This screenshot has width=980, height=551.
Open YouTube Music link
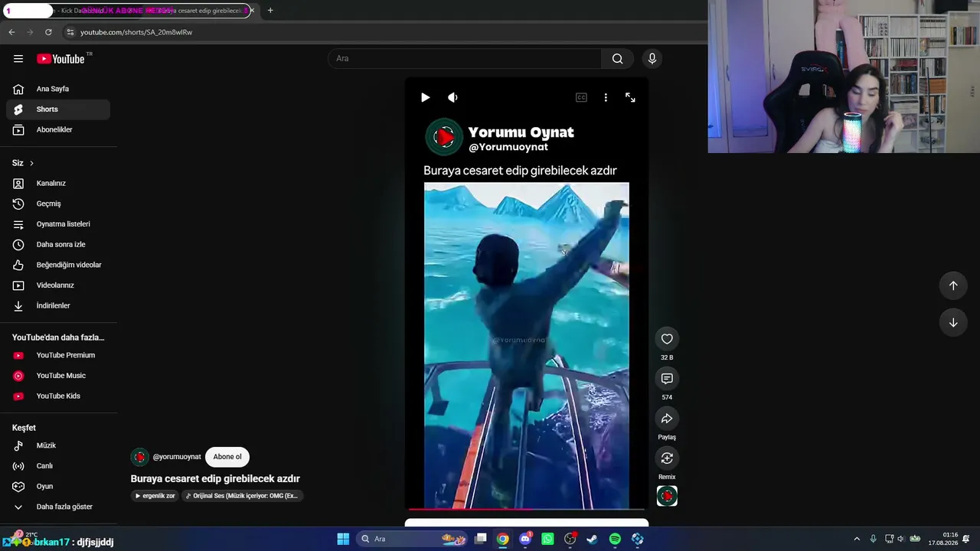(58, 376)
